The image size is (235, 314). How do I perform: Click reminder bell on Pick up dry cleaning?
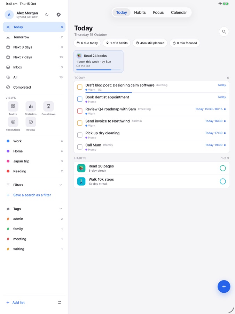pos(225,133)
